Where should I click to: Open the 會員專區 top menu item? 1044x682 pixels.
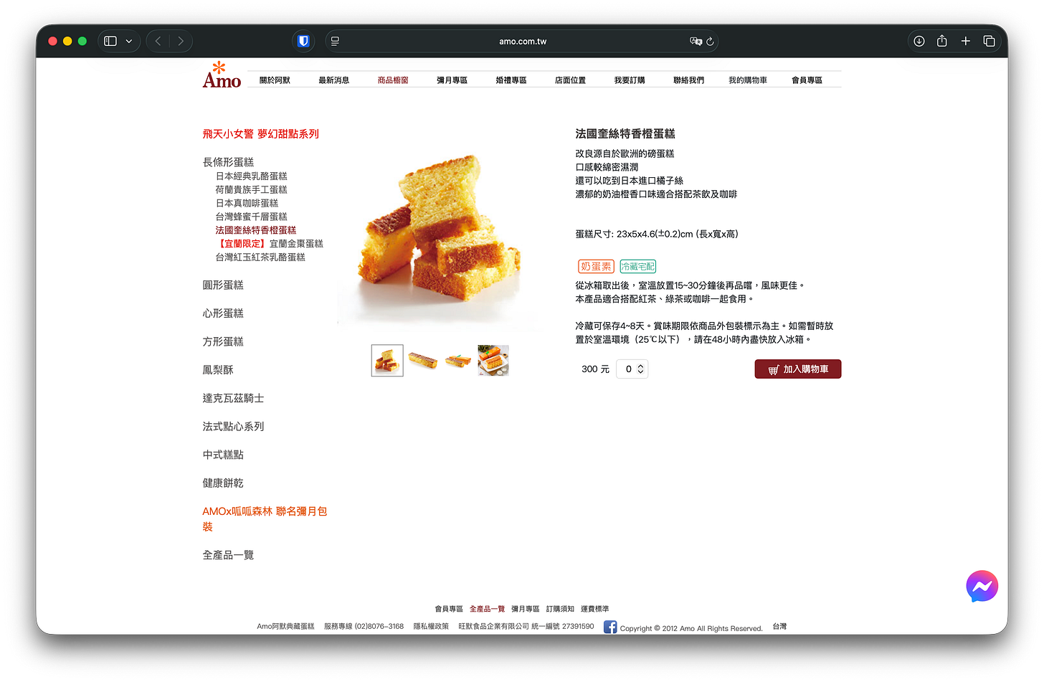tap(807, 80)
